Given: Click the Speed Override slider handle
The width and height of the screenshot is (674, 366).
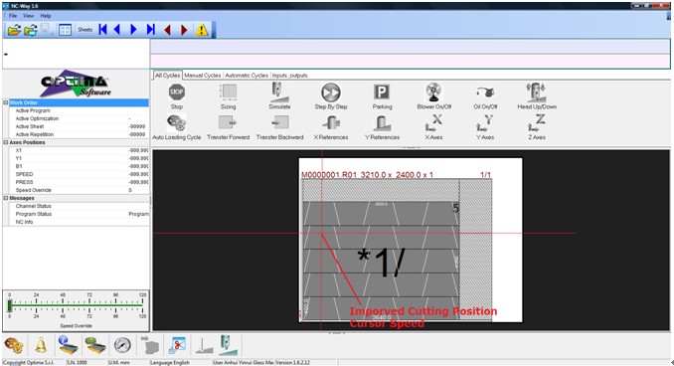Looking at the screenshot, I should coord(10,305).
